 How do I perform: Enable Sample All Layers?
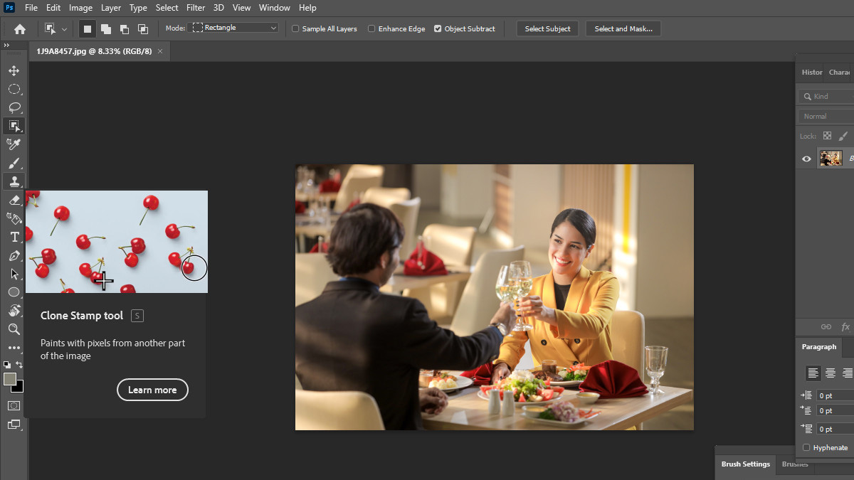tap(295, 28)
